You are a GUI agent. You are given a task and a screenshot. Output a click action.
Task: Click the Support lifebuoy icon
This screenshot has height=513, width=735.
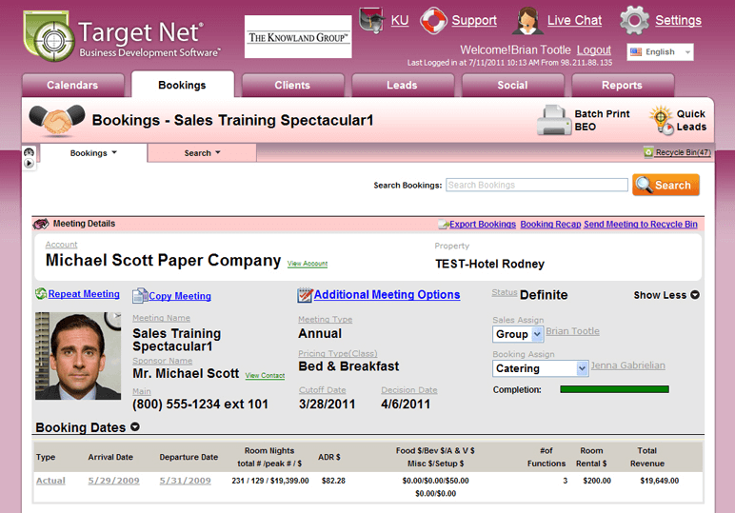pos(433,21)
